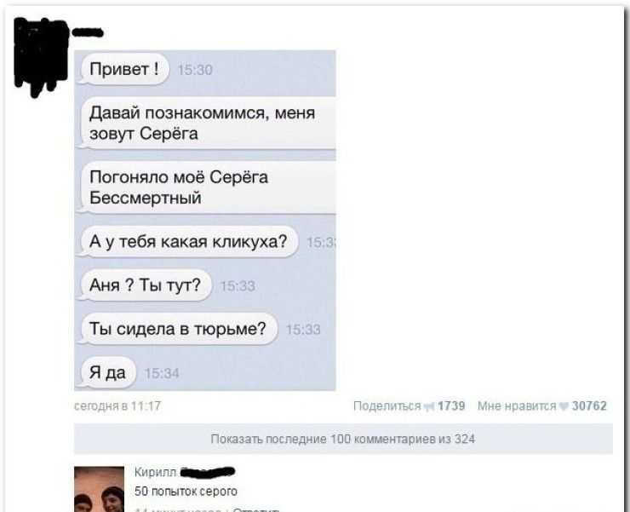Click Поделиться link
This screenshot has width=630, height=512.
click(x=387, y=406)
